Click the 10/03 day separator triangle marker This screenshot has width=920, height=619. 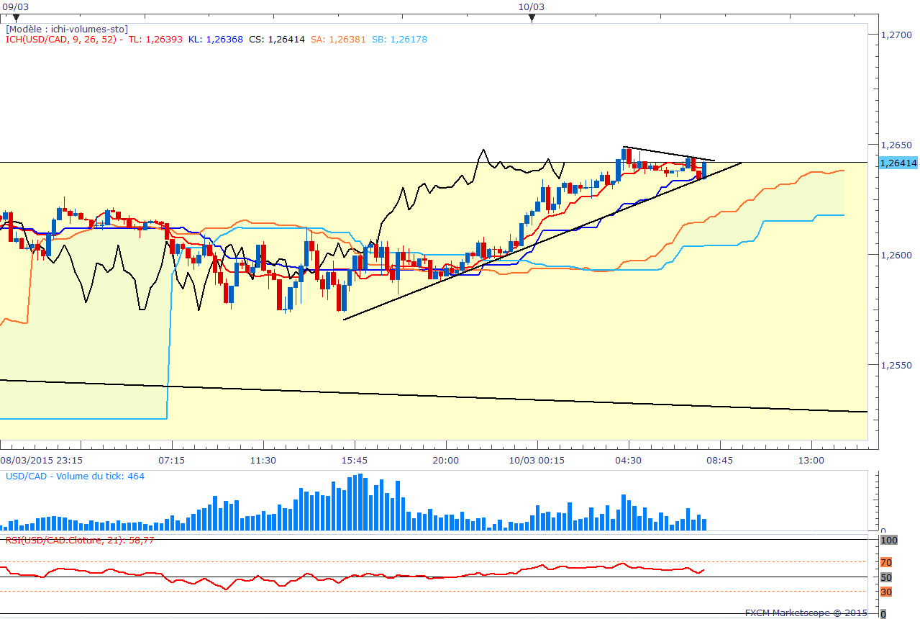point(532,18)
